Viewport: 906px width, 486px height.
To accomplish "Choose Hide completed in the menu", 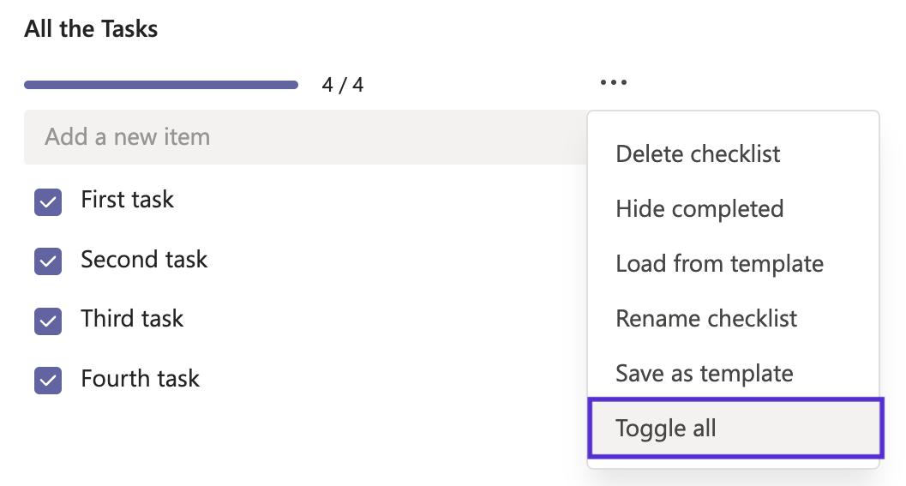I will click(x=699, y=209).
